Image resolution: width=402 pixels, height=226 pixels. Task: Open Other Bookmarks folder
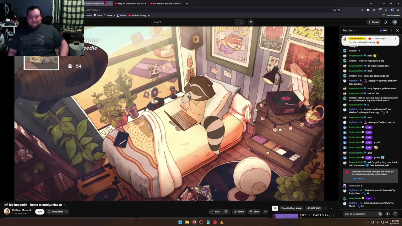click(x=391, y=15)
